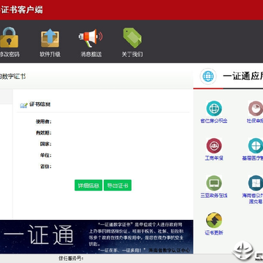Viewport: 263px width, 263px height.
Task: Follow the 社保申报 link text
Action: click(x=255, y=121)
